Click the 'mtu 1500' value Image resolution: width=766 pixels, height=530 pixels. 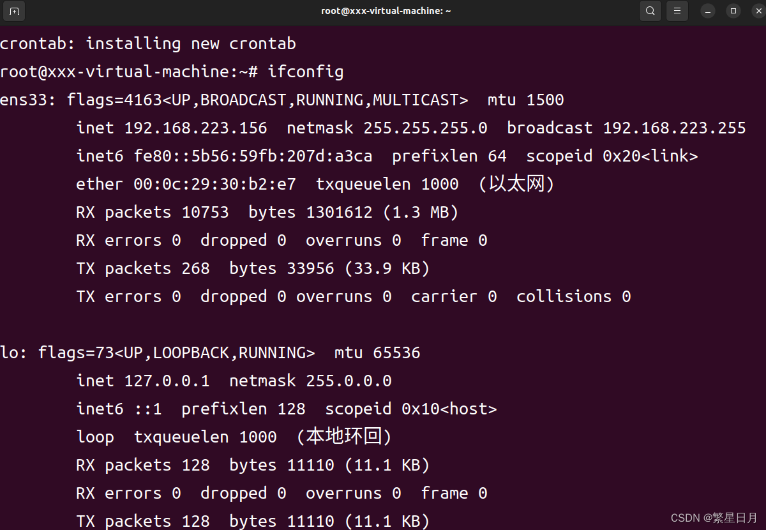(526, 100)
